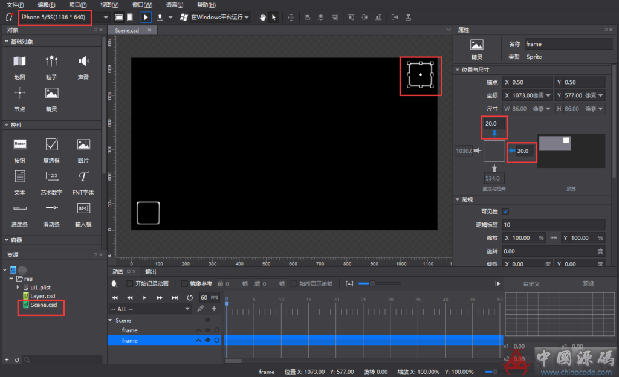Choose the 滑动条 slider widget icon
Image resolution: width=619 pixels, height=377 pixels.
pos(51,208)
